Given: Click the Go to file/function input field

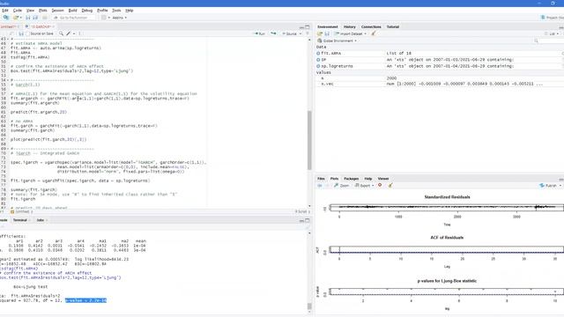Looking at the screenshot, I should click(x=73, y=18).
